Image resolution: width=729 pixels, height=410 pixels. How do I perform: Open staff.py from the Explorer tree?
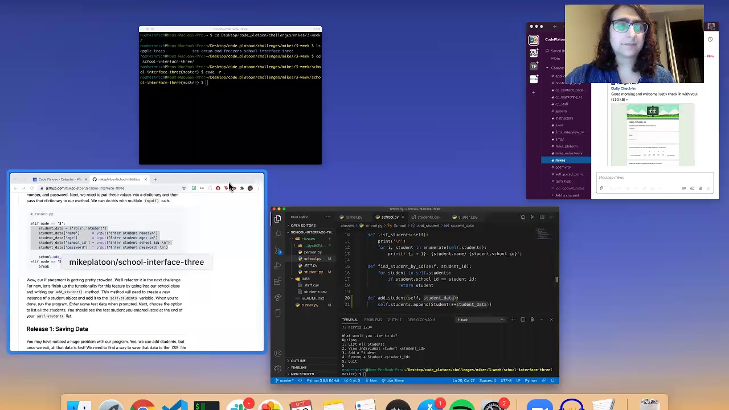tap(310, 265)
